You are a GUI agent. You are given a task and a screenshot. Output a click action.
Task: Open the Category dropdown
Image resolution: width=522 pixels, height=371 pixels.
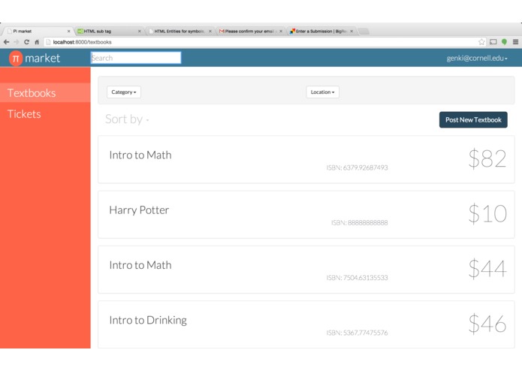click(x=124, y=92)
